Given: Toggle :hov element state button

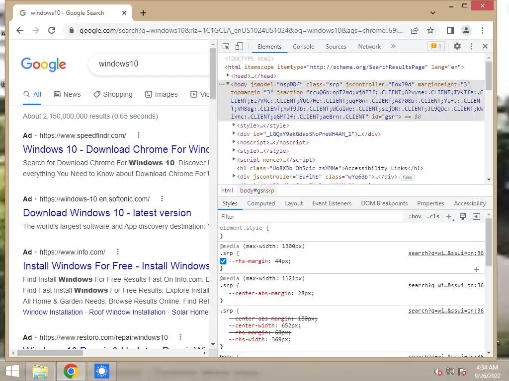Looking at the screenshot, I should (415, 216).
